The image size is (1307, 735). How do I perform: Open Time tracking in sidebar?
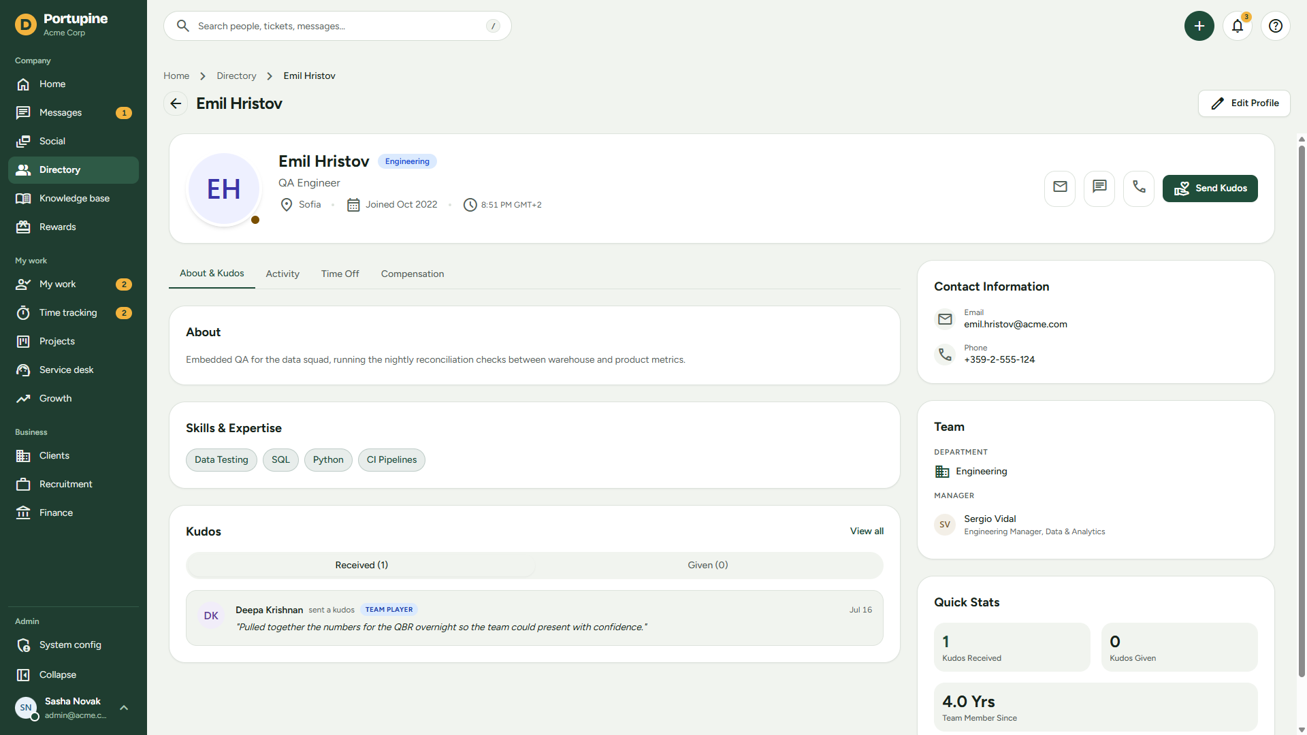coord(74,313)
